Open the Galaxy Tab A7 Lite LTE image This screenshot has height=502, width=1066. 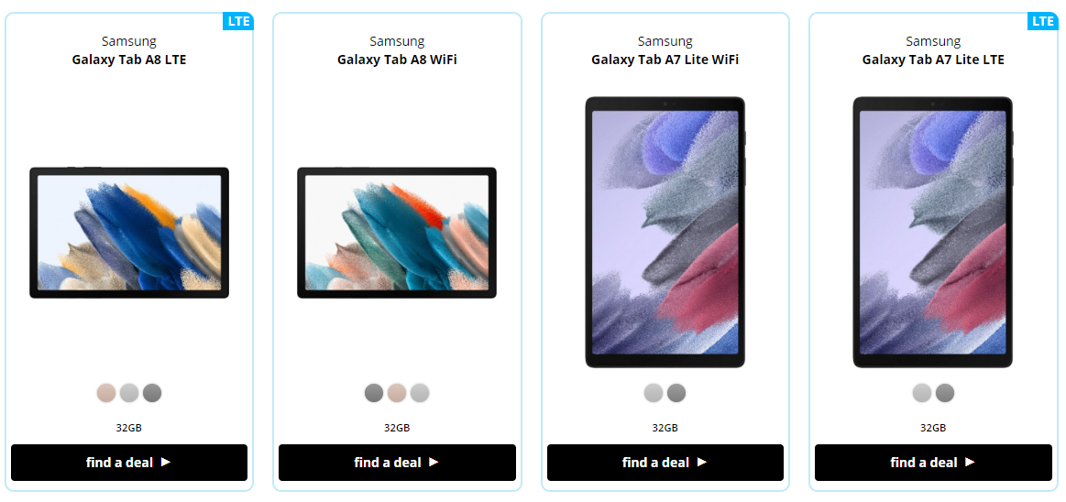(933, 233)
